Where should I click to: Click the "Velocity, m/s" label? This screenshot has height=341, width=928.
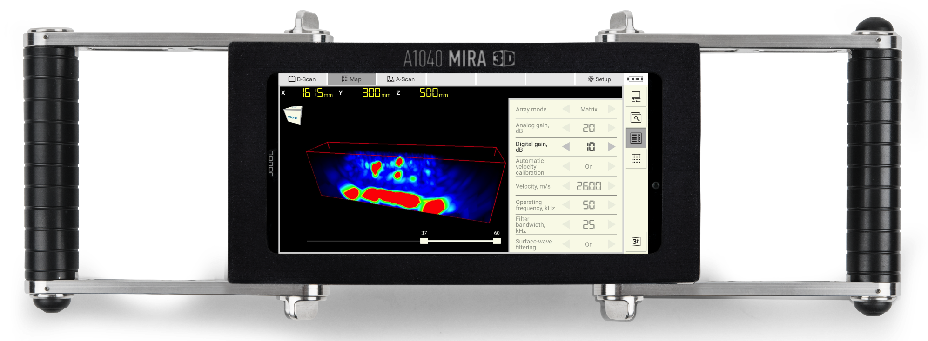[x=533, y=186]
